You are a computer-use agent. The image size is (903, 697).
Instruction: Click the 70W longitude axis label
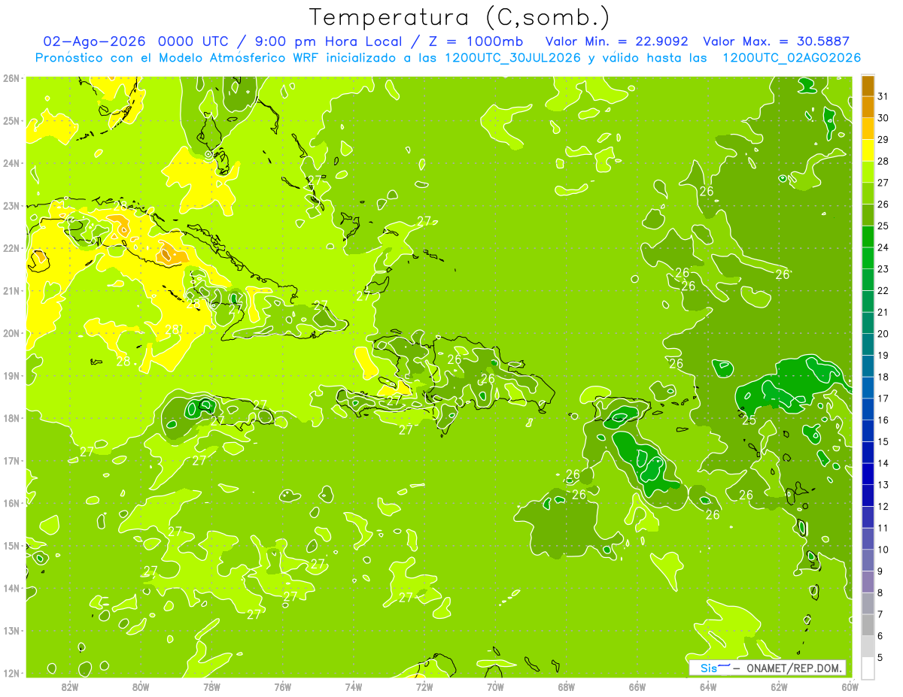495,686
